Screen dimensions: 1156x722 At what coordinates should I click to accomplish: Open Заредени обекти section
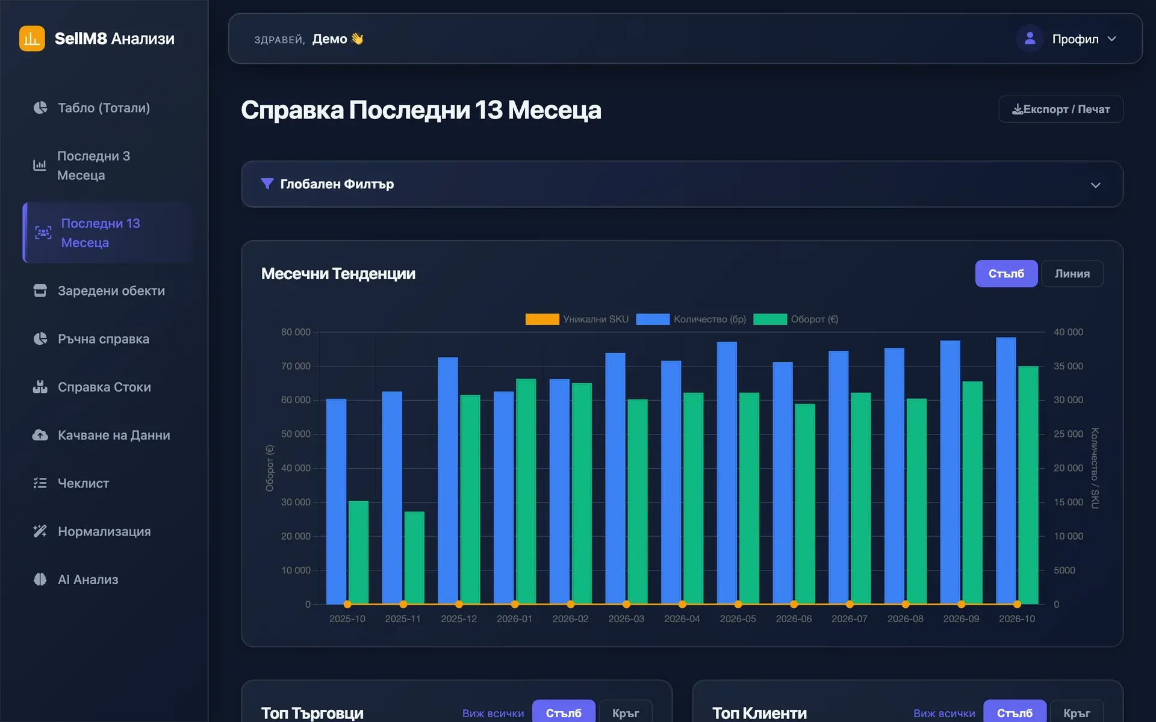click(x=107, y=291)
